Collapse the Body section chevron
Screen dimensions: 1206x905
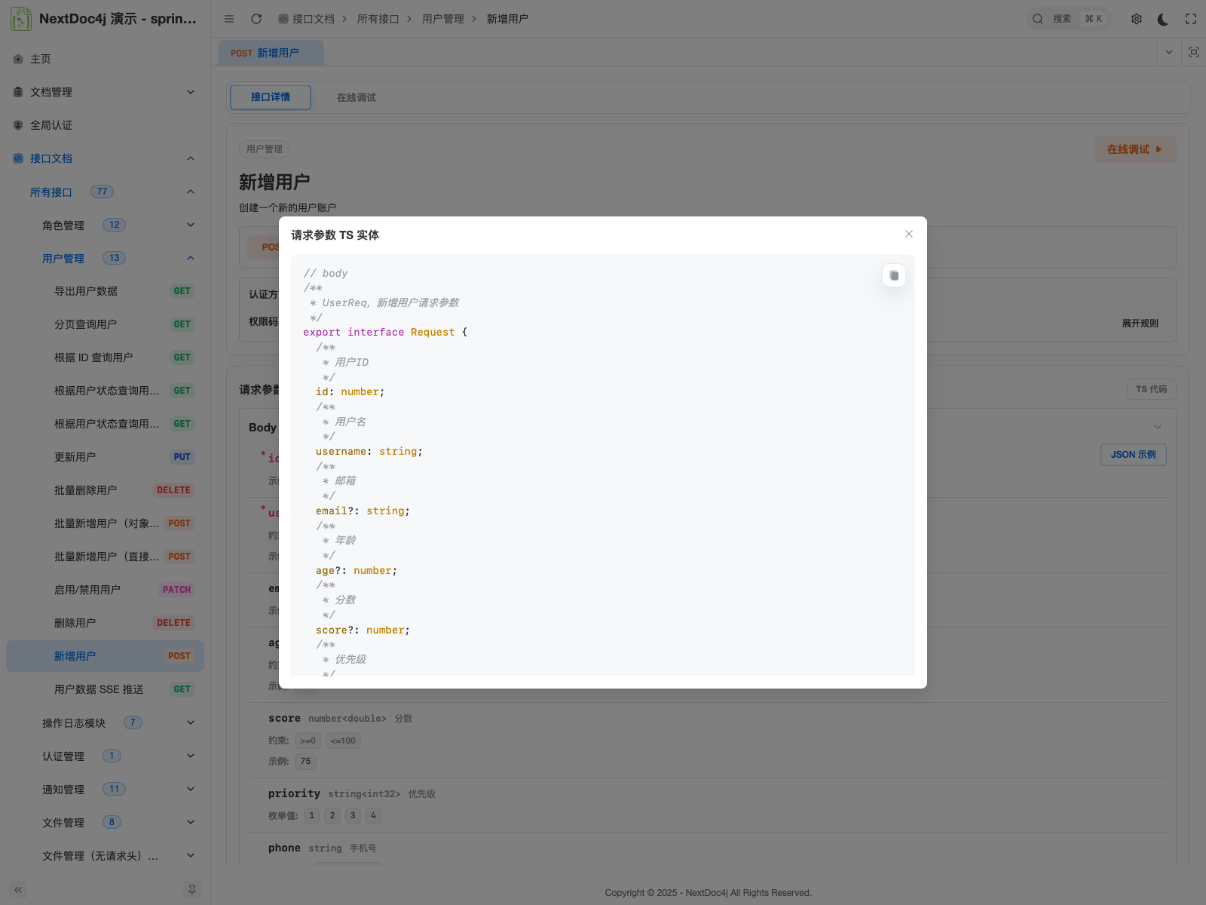(x=1158, y=427)
